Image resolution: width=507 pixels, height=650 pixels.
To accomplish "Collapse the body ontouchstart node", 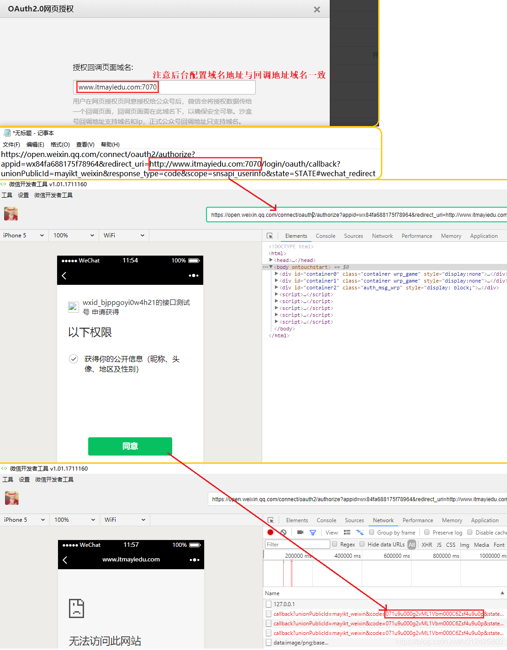I will click(271, 267).
